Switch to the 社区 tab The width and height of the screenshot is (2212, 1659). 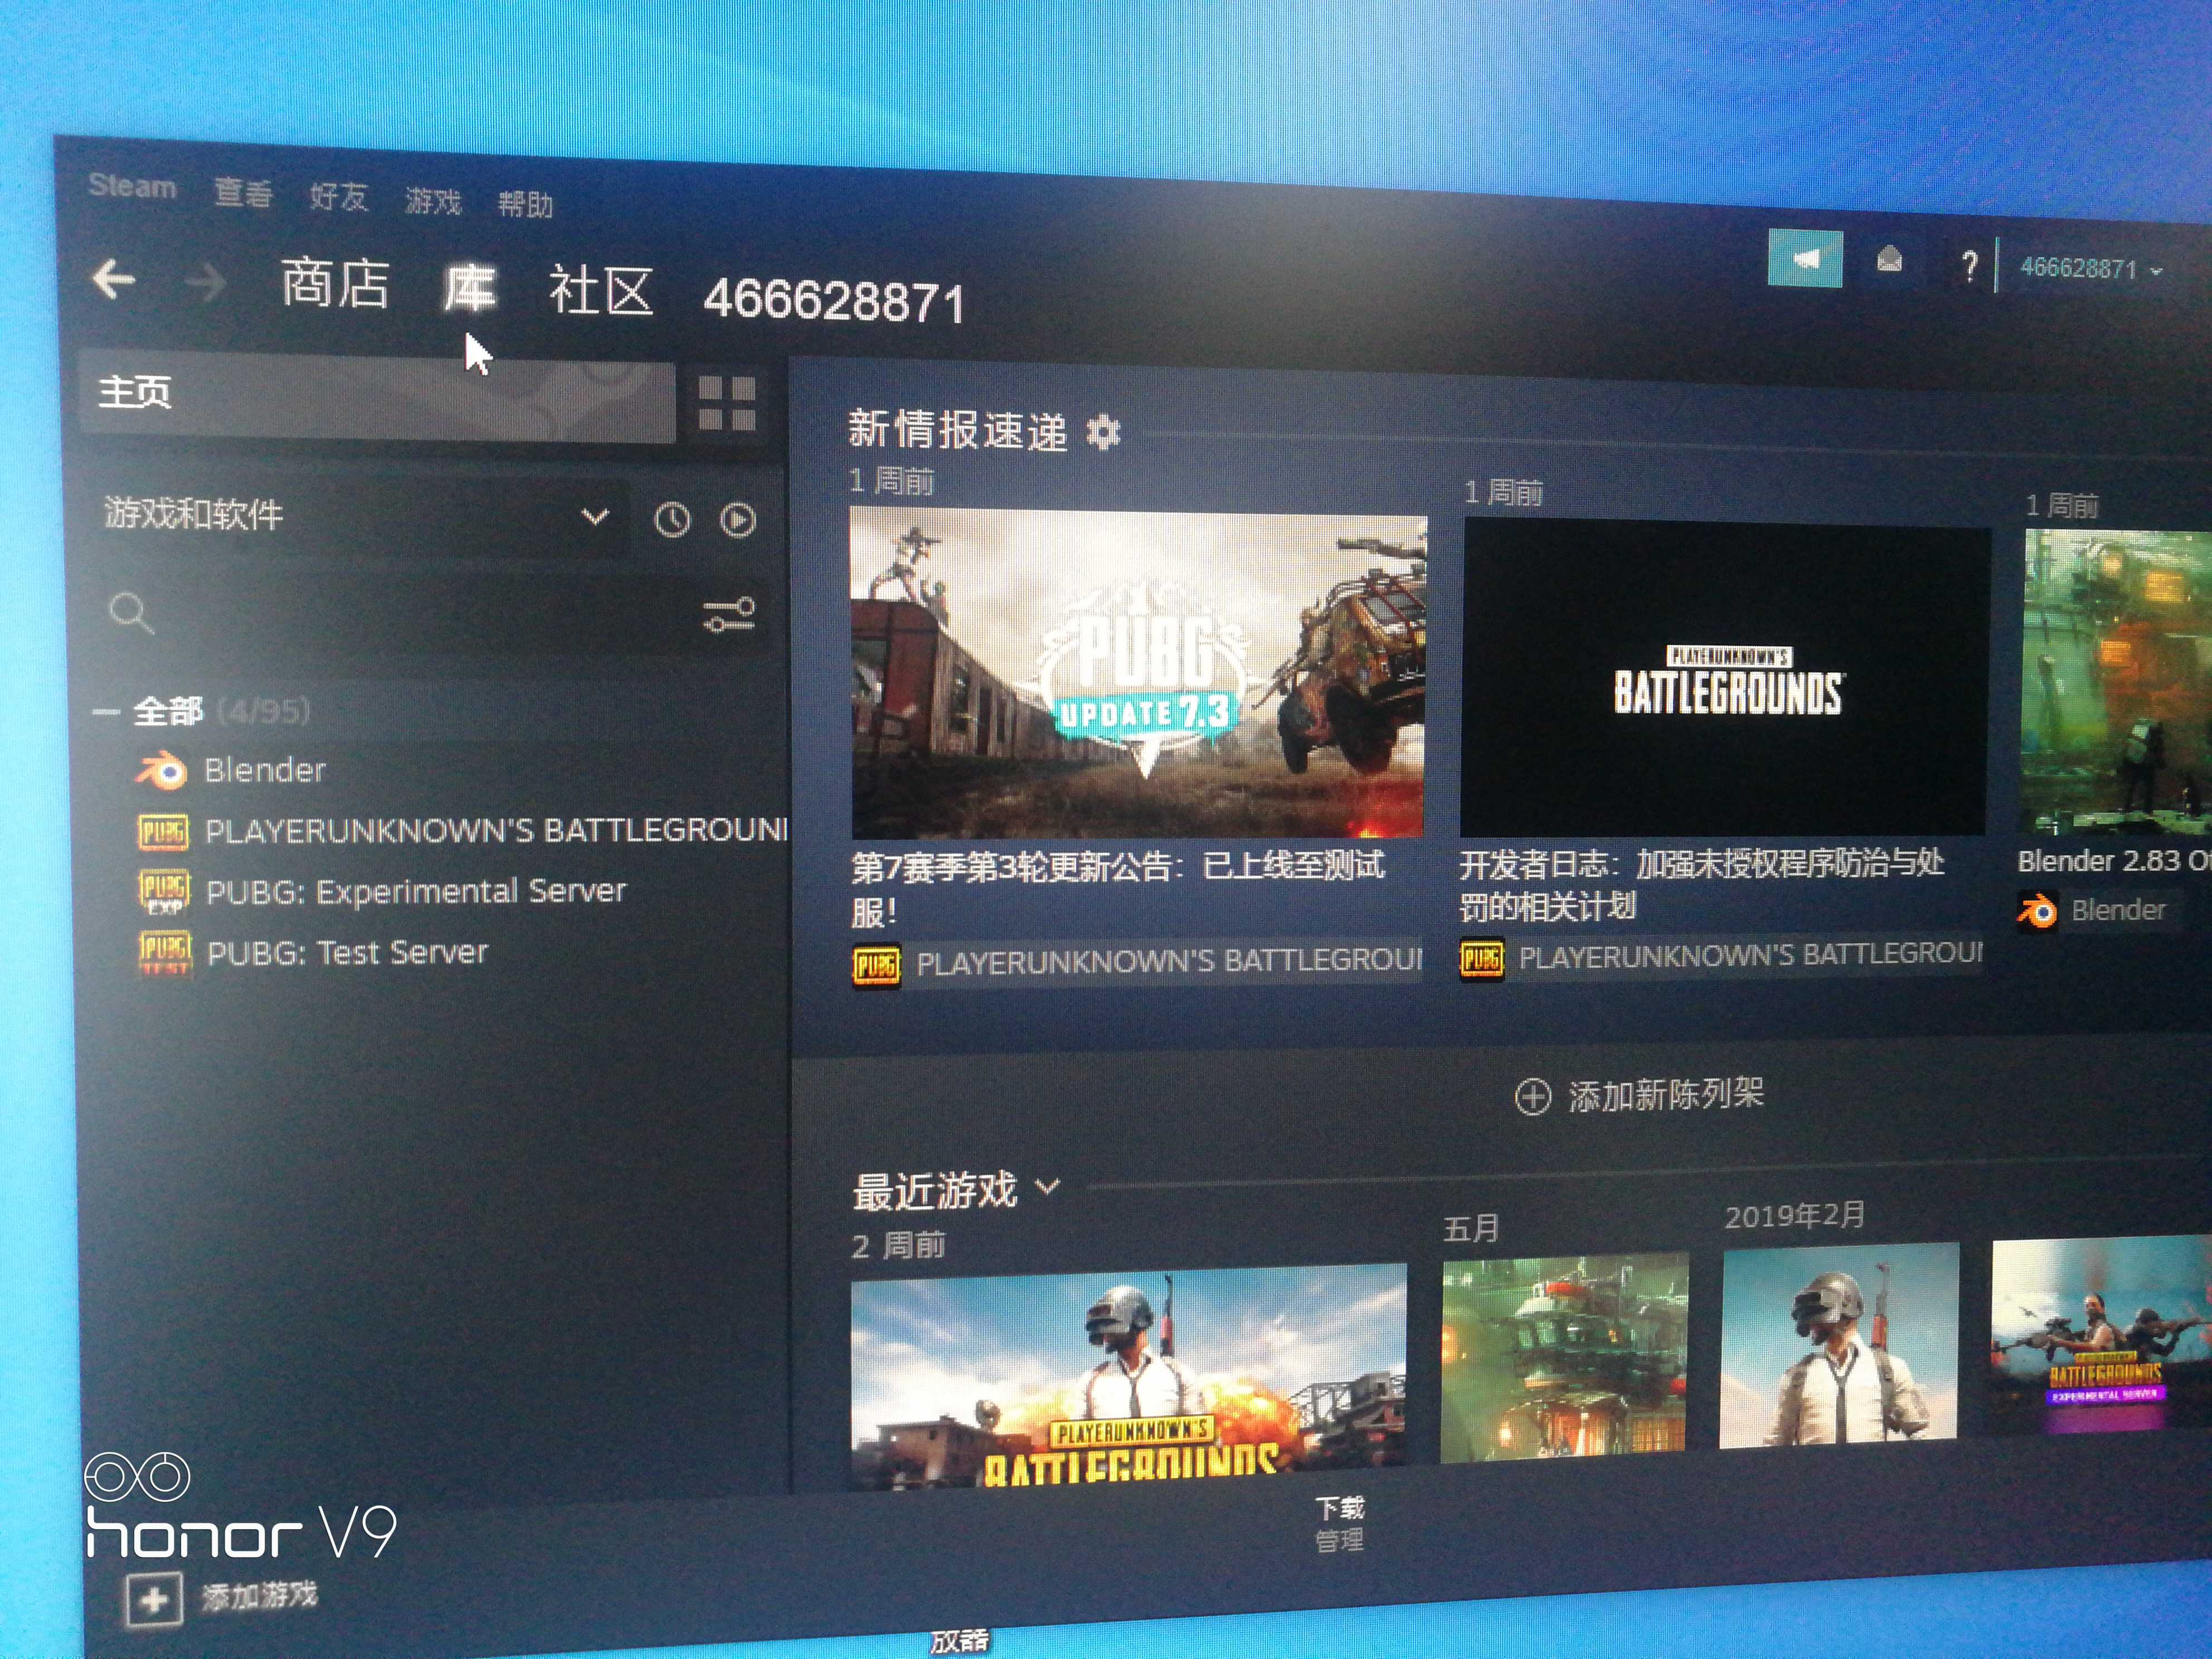tap(601, 292)
